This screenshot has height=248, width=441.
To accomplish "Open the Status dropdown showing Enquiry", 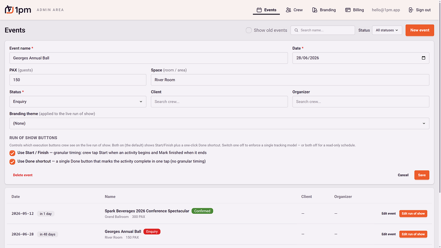I will [78, 102].
